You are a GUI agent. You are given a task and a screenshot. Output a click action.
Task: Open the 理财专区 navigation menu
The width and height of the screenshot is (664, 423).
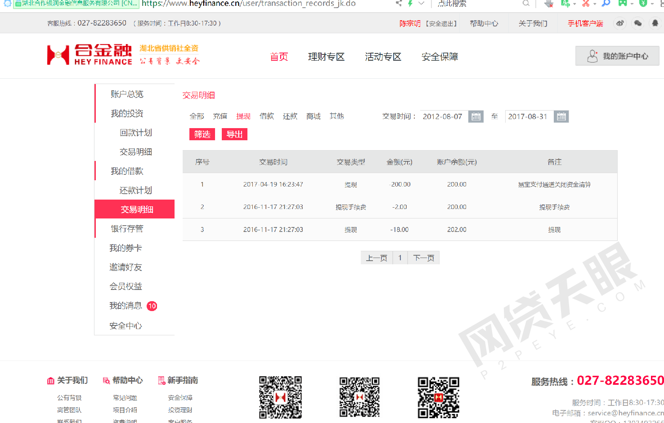[326, 57]
